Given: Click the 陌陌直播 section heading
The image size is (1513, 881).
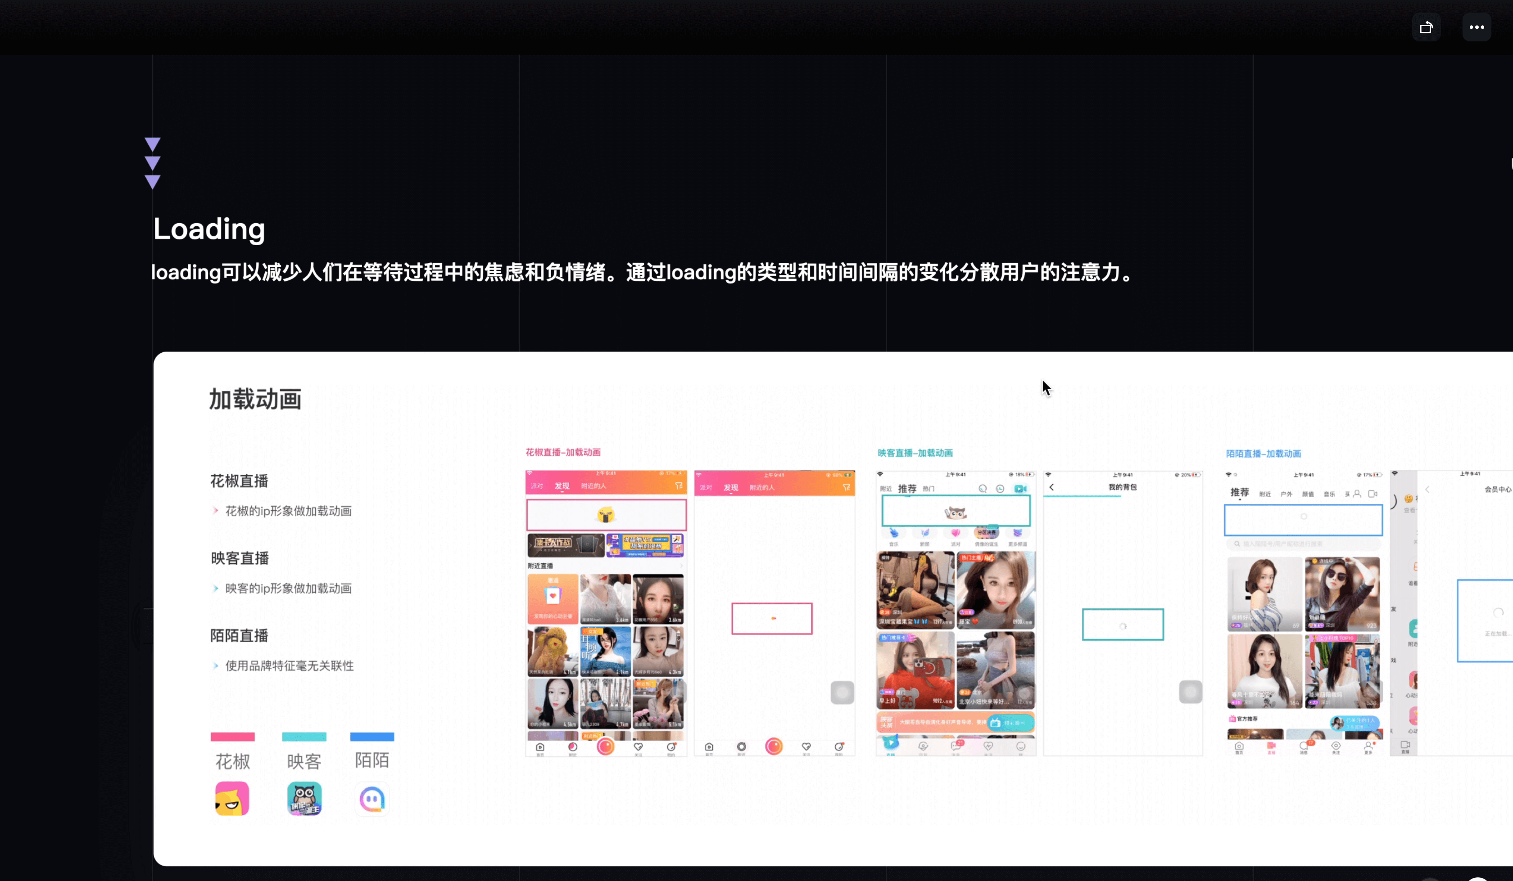Looking at the screenshot, I should click(239, 635).
